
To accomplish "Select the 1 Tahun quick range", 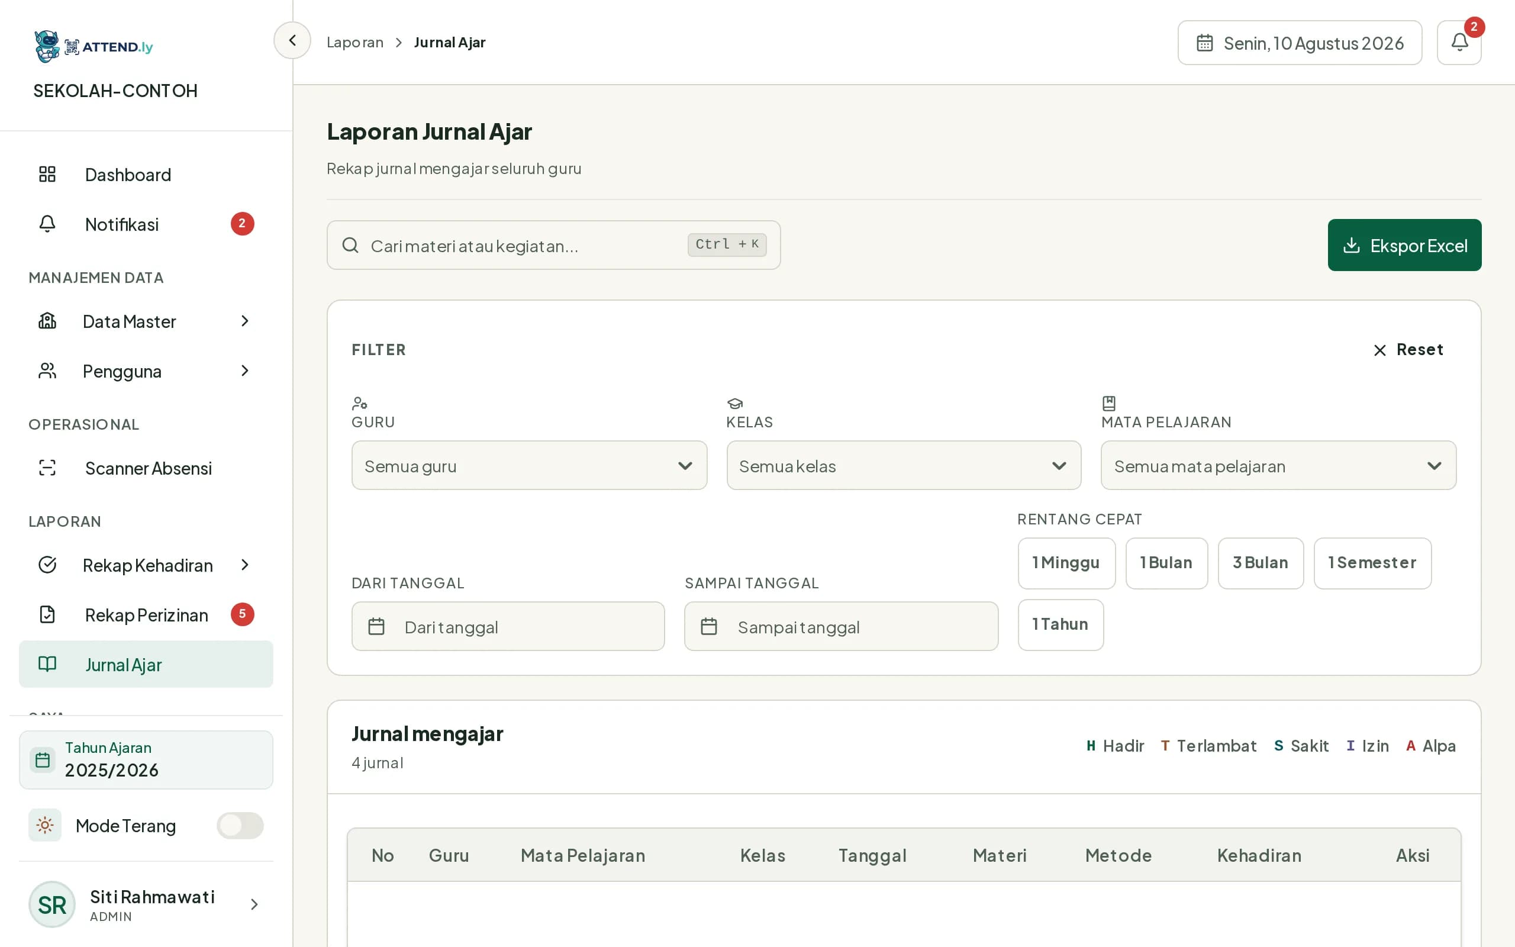I will (1060, 624).
